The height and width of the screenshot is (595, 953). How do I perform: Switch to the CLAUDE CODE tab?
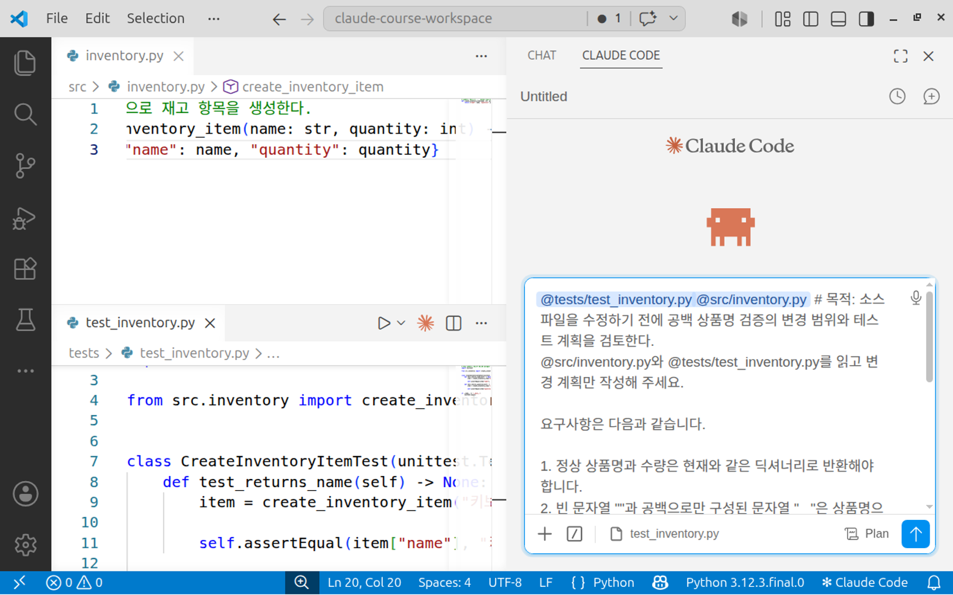tap(621, 55)
